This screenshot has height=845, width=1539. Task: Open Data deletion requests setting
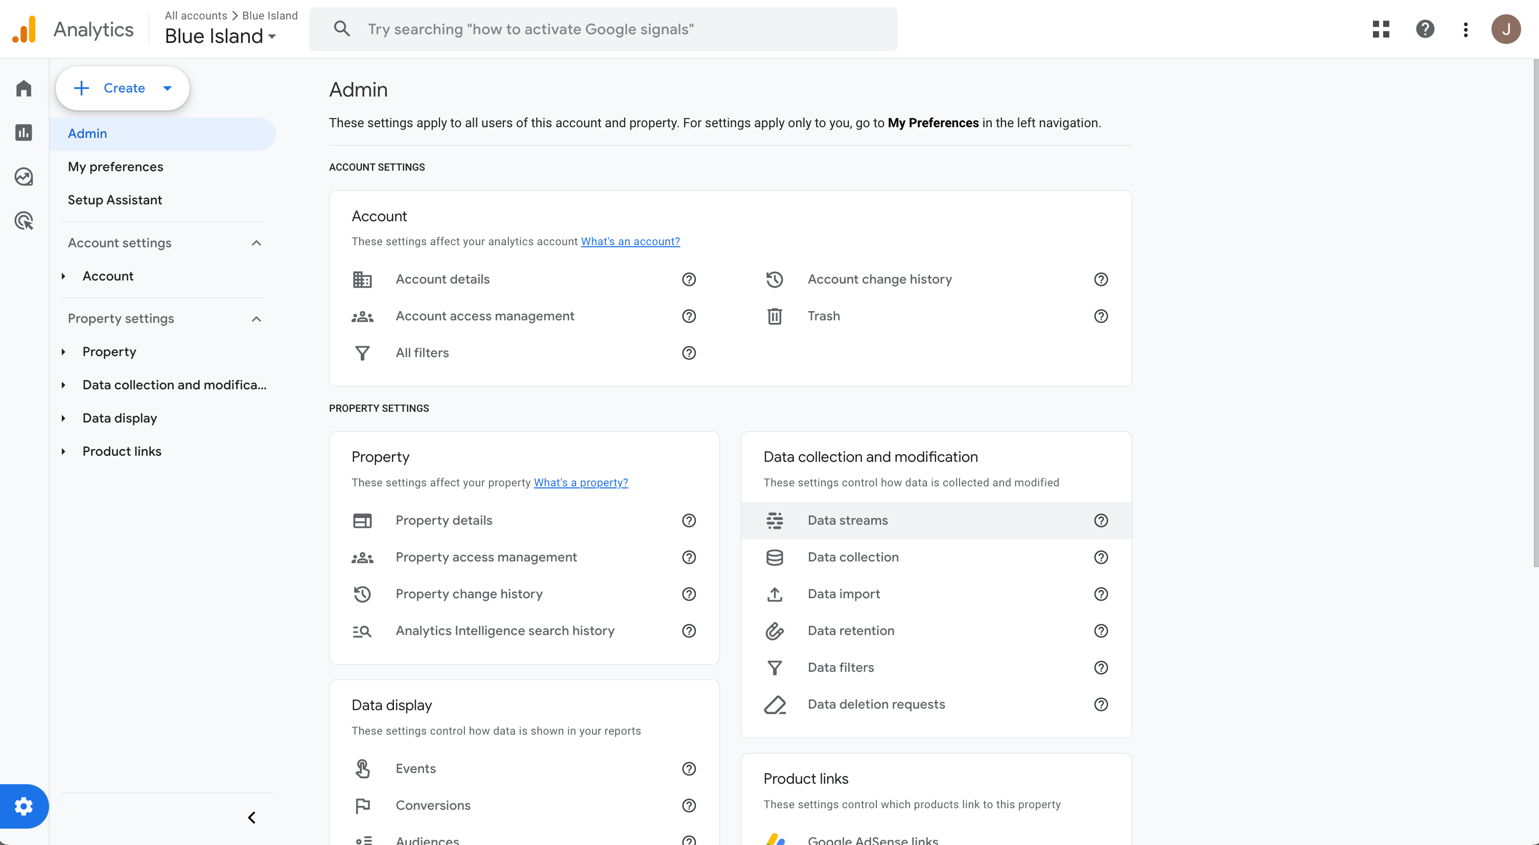[876, 705]
